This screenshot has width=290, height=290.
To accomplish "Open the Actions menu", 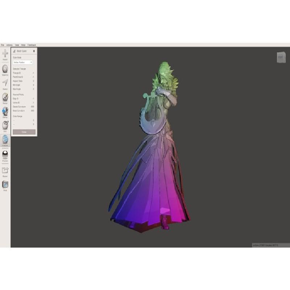I will 9,45.
